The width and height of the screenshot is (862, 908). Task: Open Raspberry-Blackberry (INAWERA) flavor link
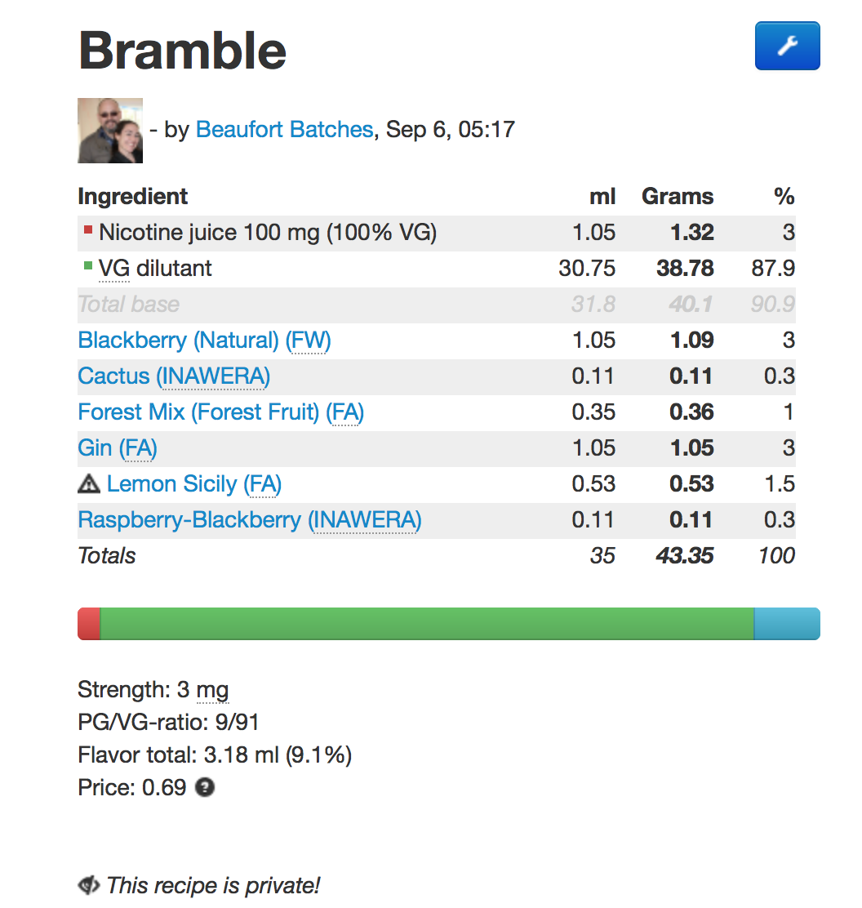pos(250,519)
